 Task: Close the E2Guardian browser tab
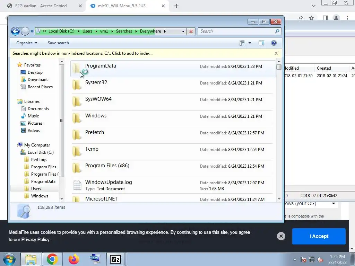80,6
